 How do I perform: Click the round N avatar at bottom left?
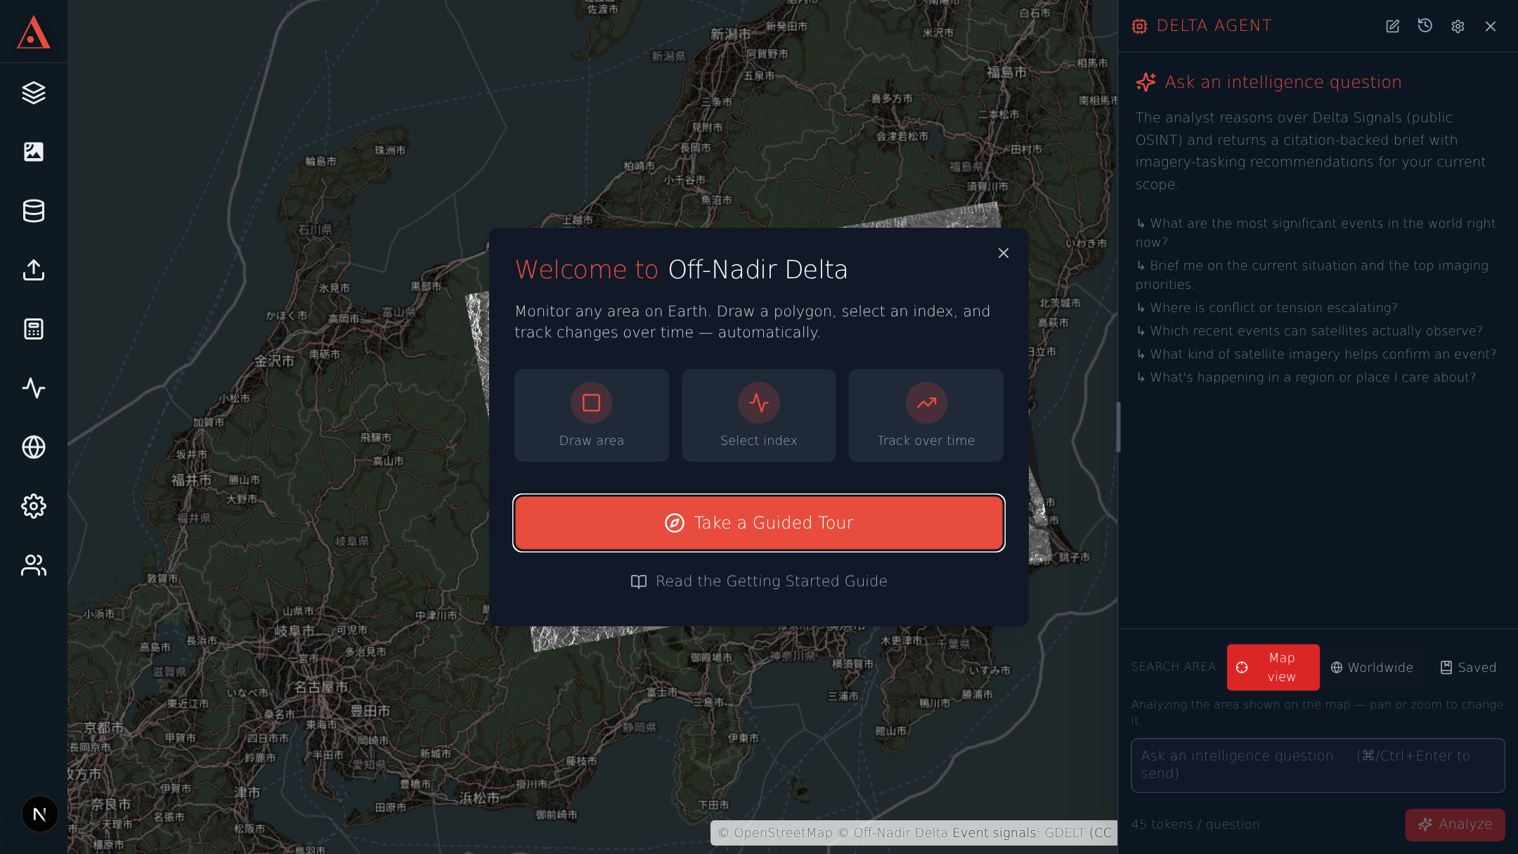(40, 814)
